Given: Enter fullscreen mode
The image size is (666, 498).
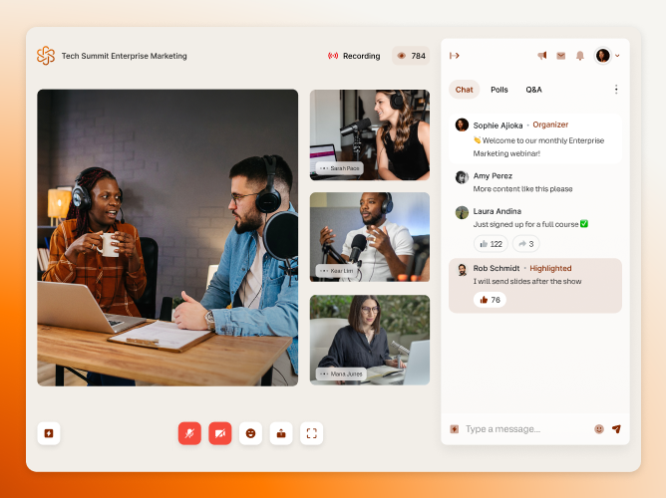Looking at the screenshot, I should tap(312, 433).
